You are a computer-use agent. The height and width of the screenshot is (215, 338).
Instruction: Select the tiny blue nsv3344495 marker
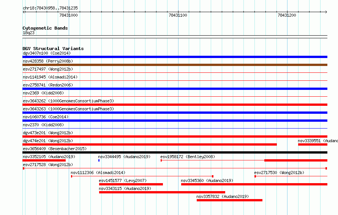(x=99, y=160)
